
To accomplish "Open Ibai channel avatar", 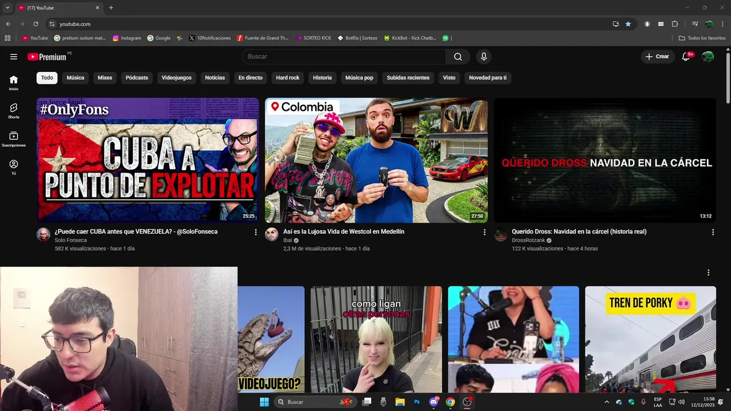I will 272,235.
